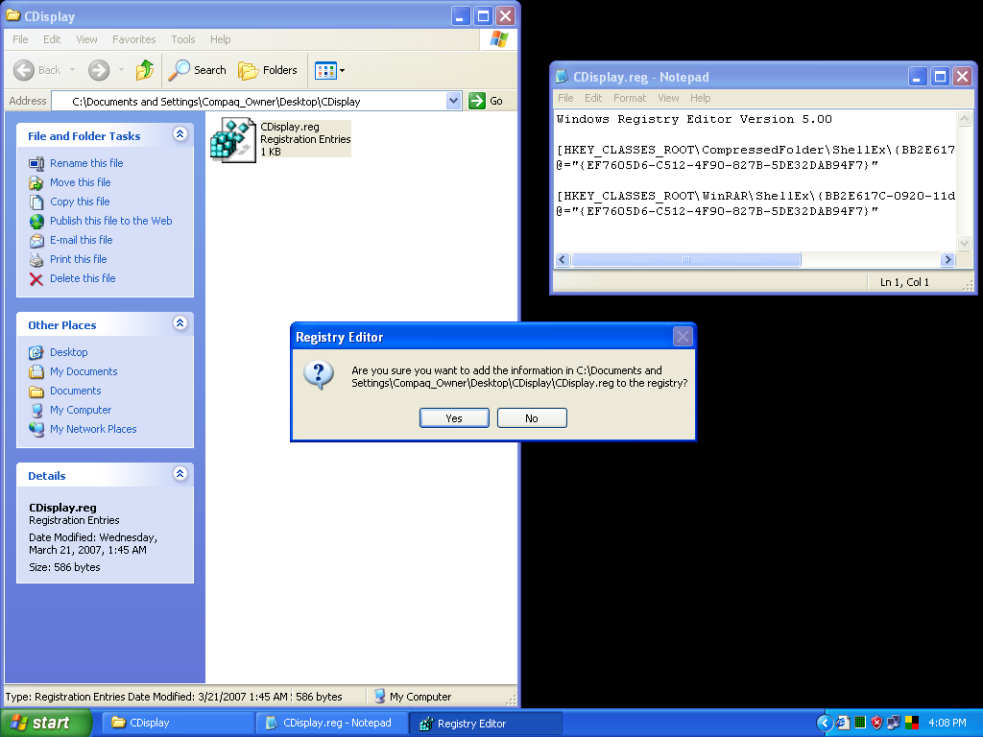Toggle the Folders pane button

point(268,70)
